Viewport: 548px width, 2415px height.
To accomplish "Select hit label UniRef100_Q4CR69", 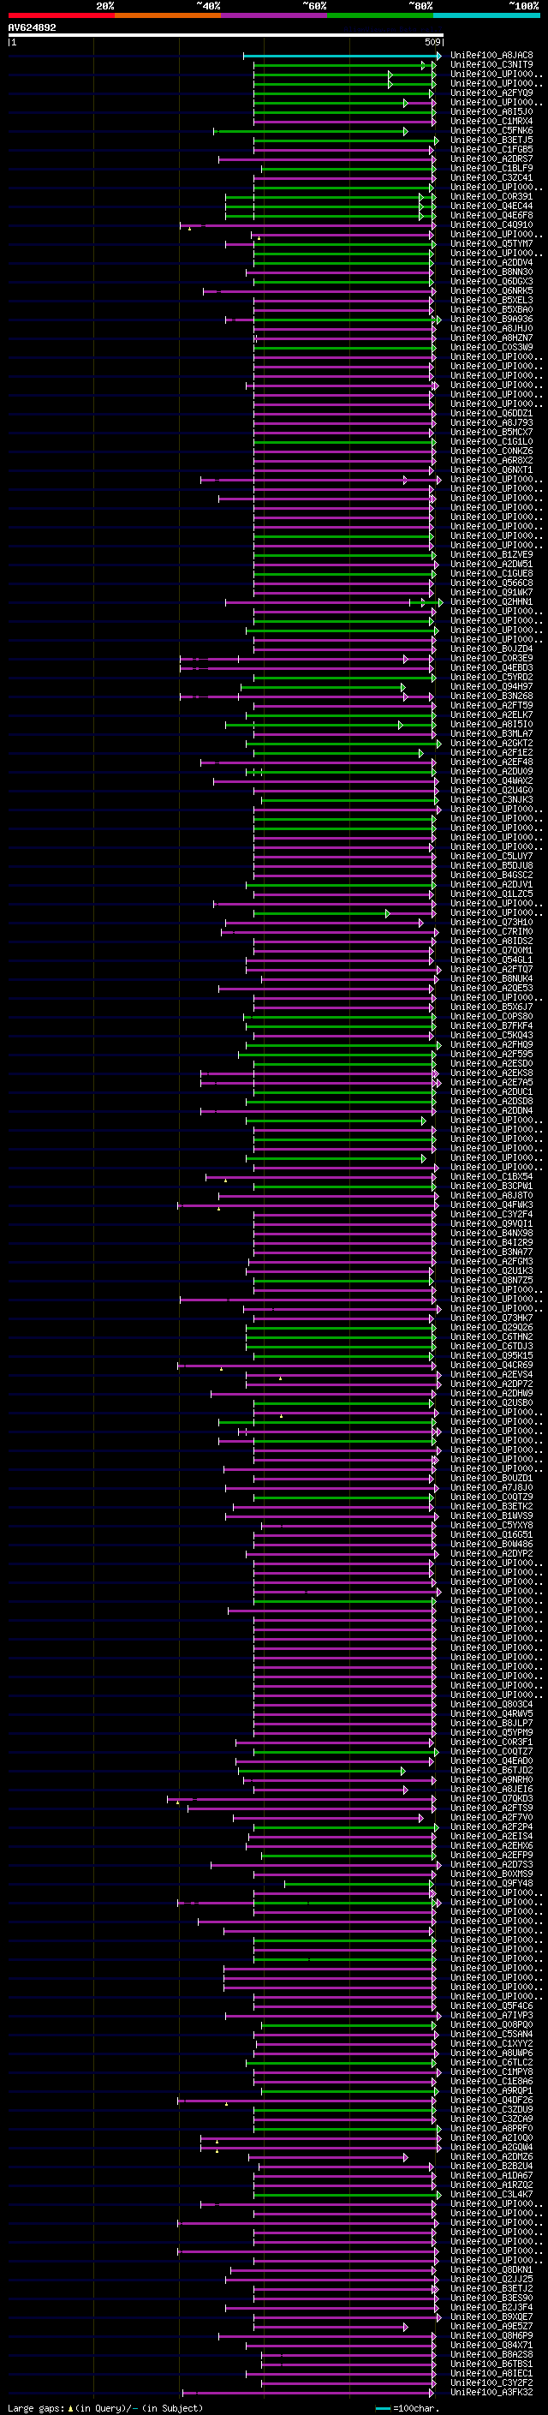I will [491, 1365].
